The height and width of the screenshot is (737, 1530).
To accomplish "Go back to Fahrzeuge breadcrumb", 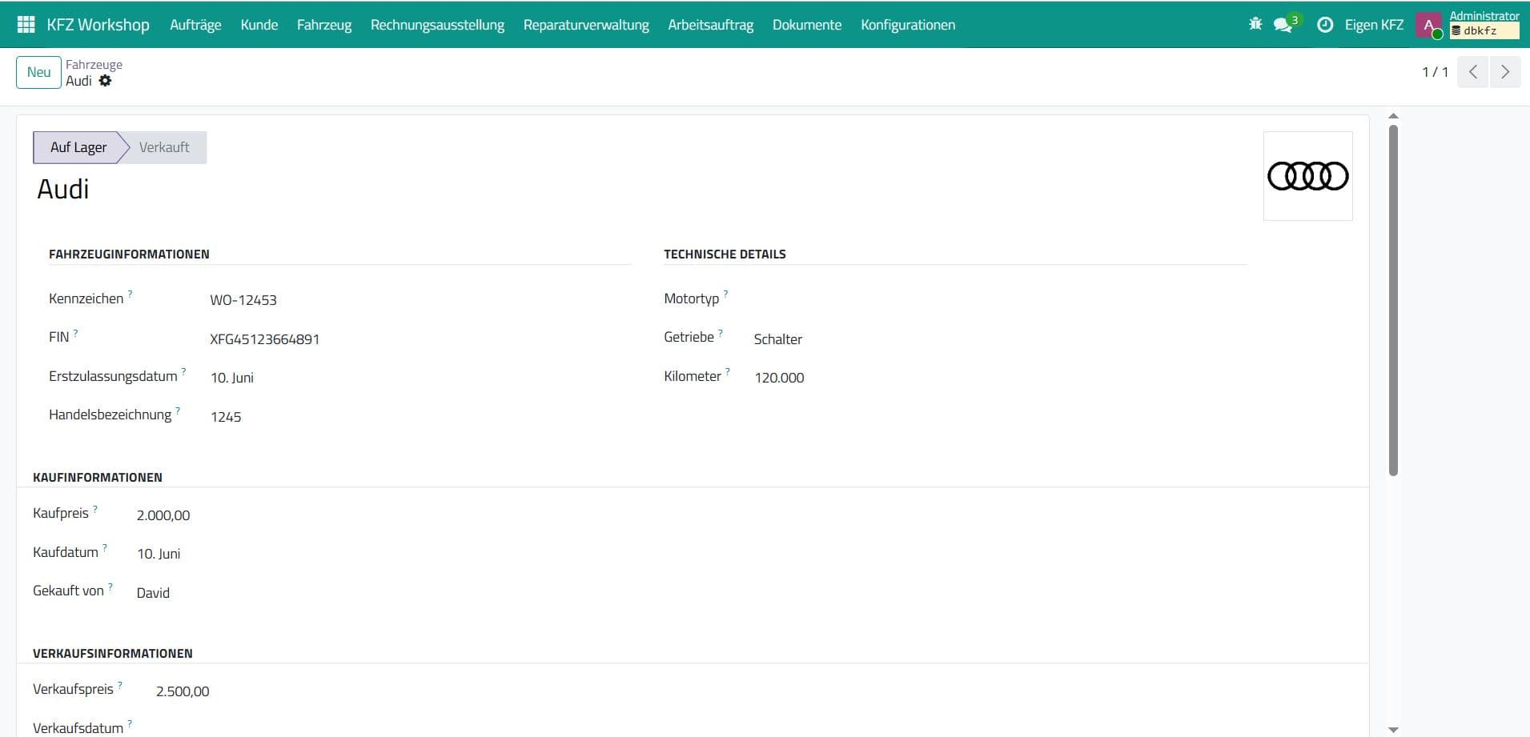I will point(94,64).
